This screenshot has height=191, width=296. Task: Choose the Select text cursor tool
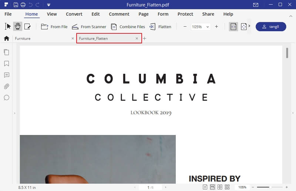(x=8, y=26)
